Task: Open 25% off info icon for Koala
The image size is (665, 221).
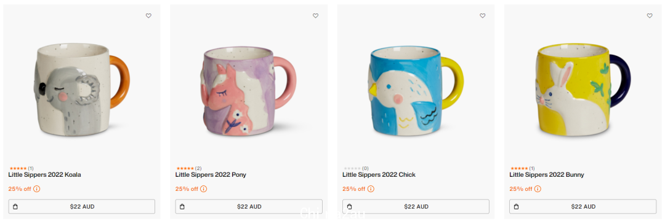Action: (36, 189)
